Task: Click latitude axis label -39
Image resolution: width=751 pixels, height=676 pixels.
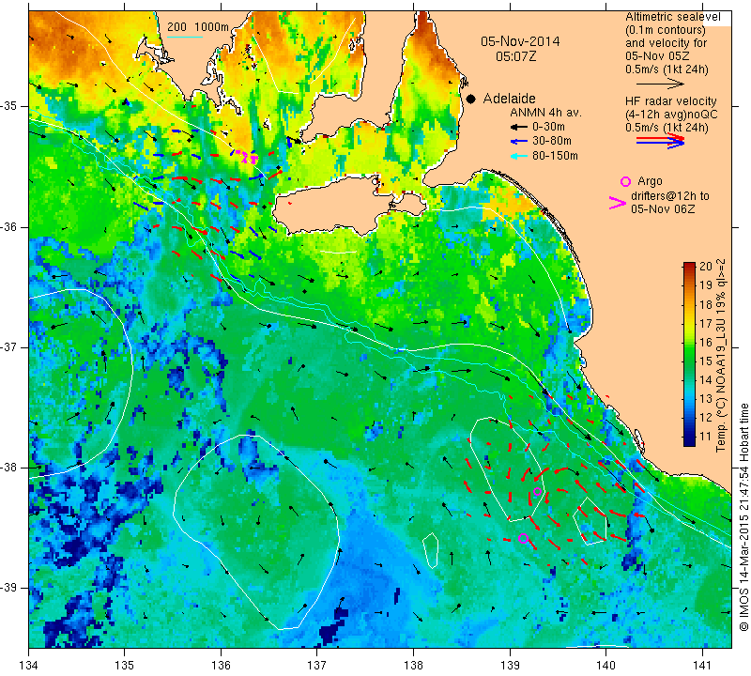Action: pyautogui.click(x=9, y=588)
